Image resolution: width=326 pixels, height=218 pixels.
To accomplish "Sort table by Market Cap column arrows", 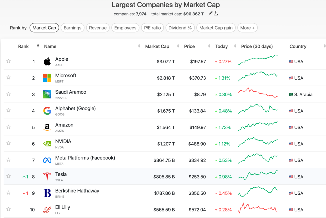I will click(x=178, y=46).
